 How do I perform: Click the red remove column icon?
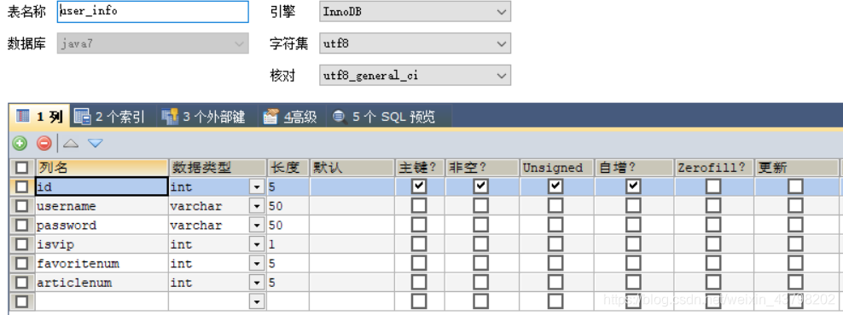44,143
